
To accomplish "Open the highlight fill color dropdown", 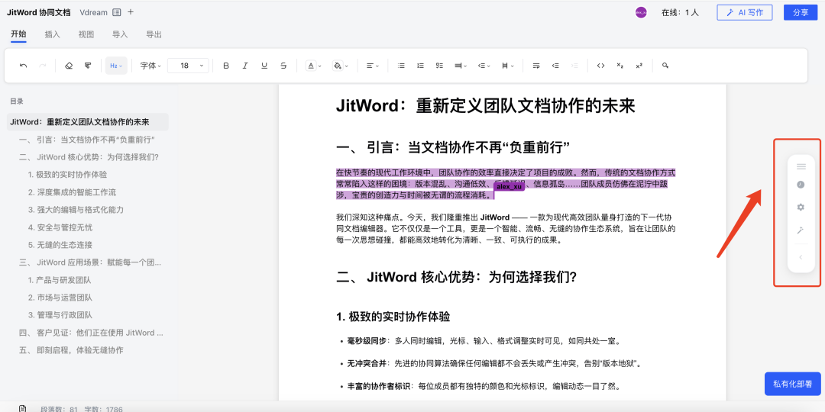I will pos(341,66).
